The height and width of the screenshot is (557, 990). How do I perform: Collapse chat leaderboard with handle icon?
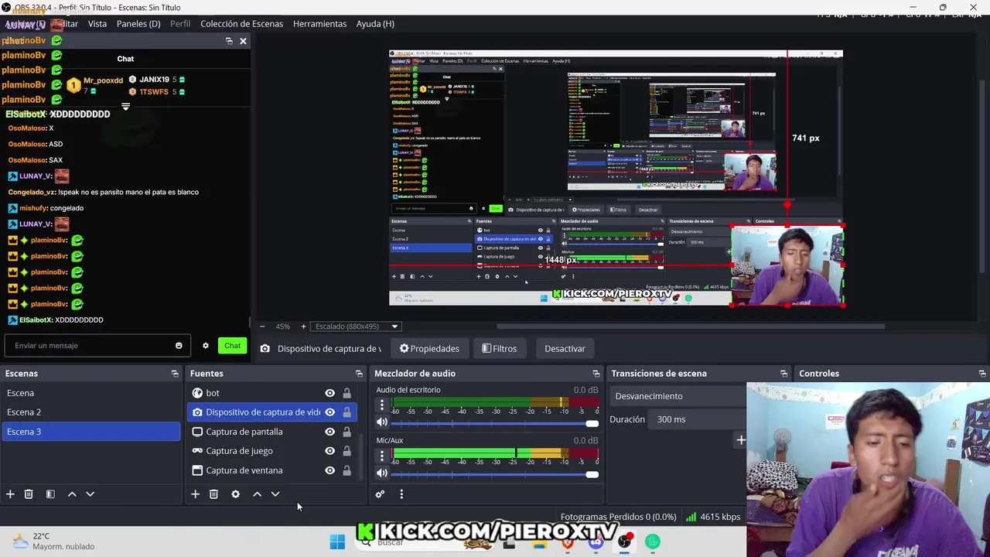(x=125, y=107)
